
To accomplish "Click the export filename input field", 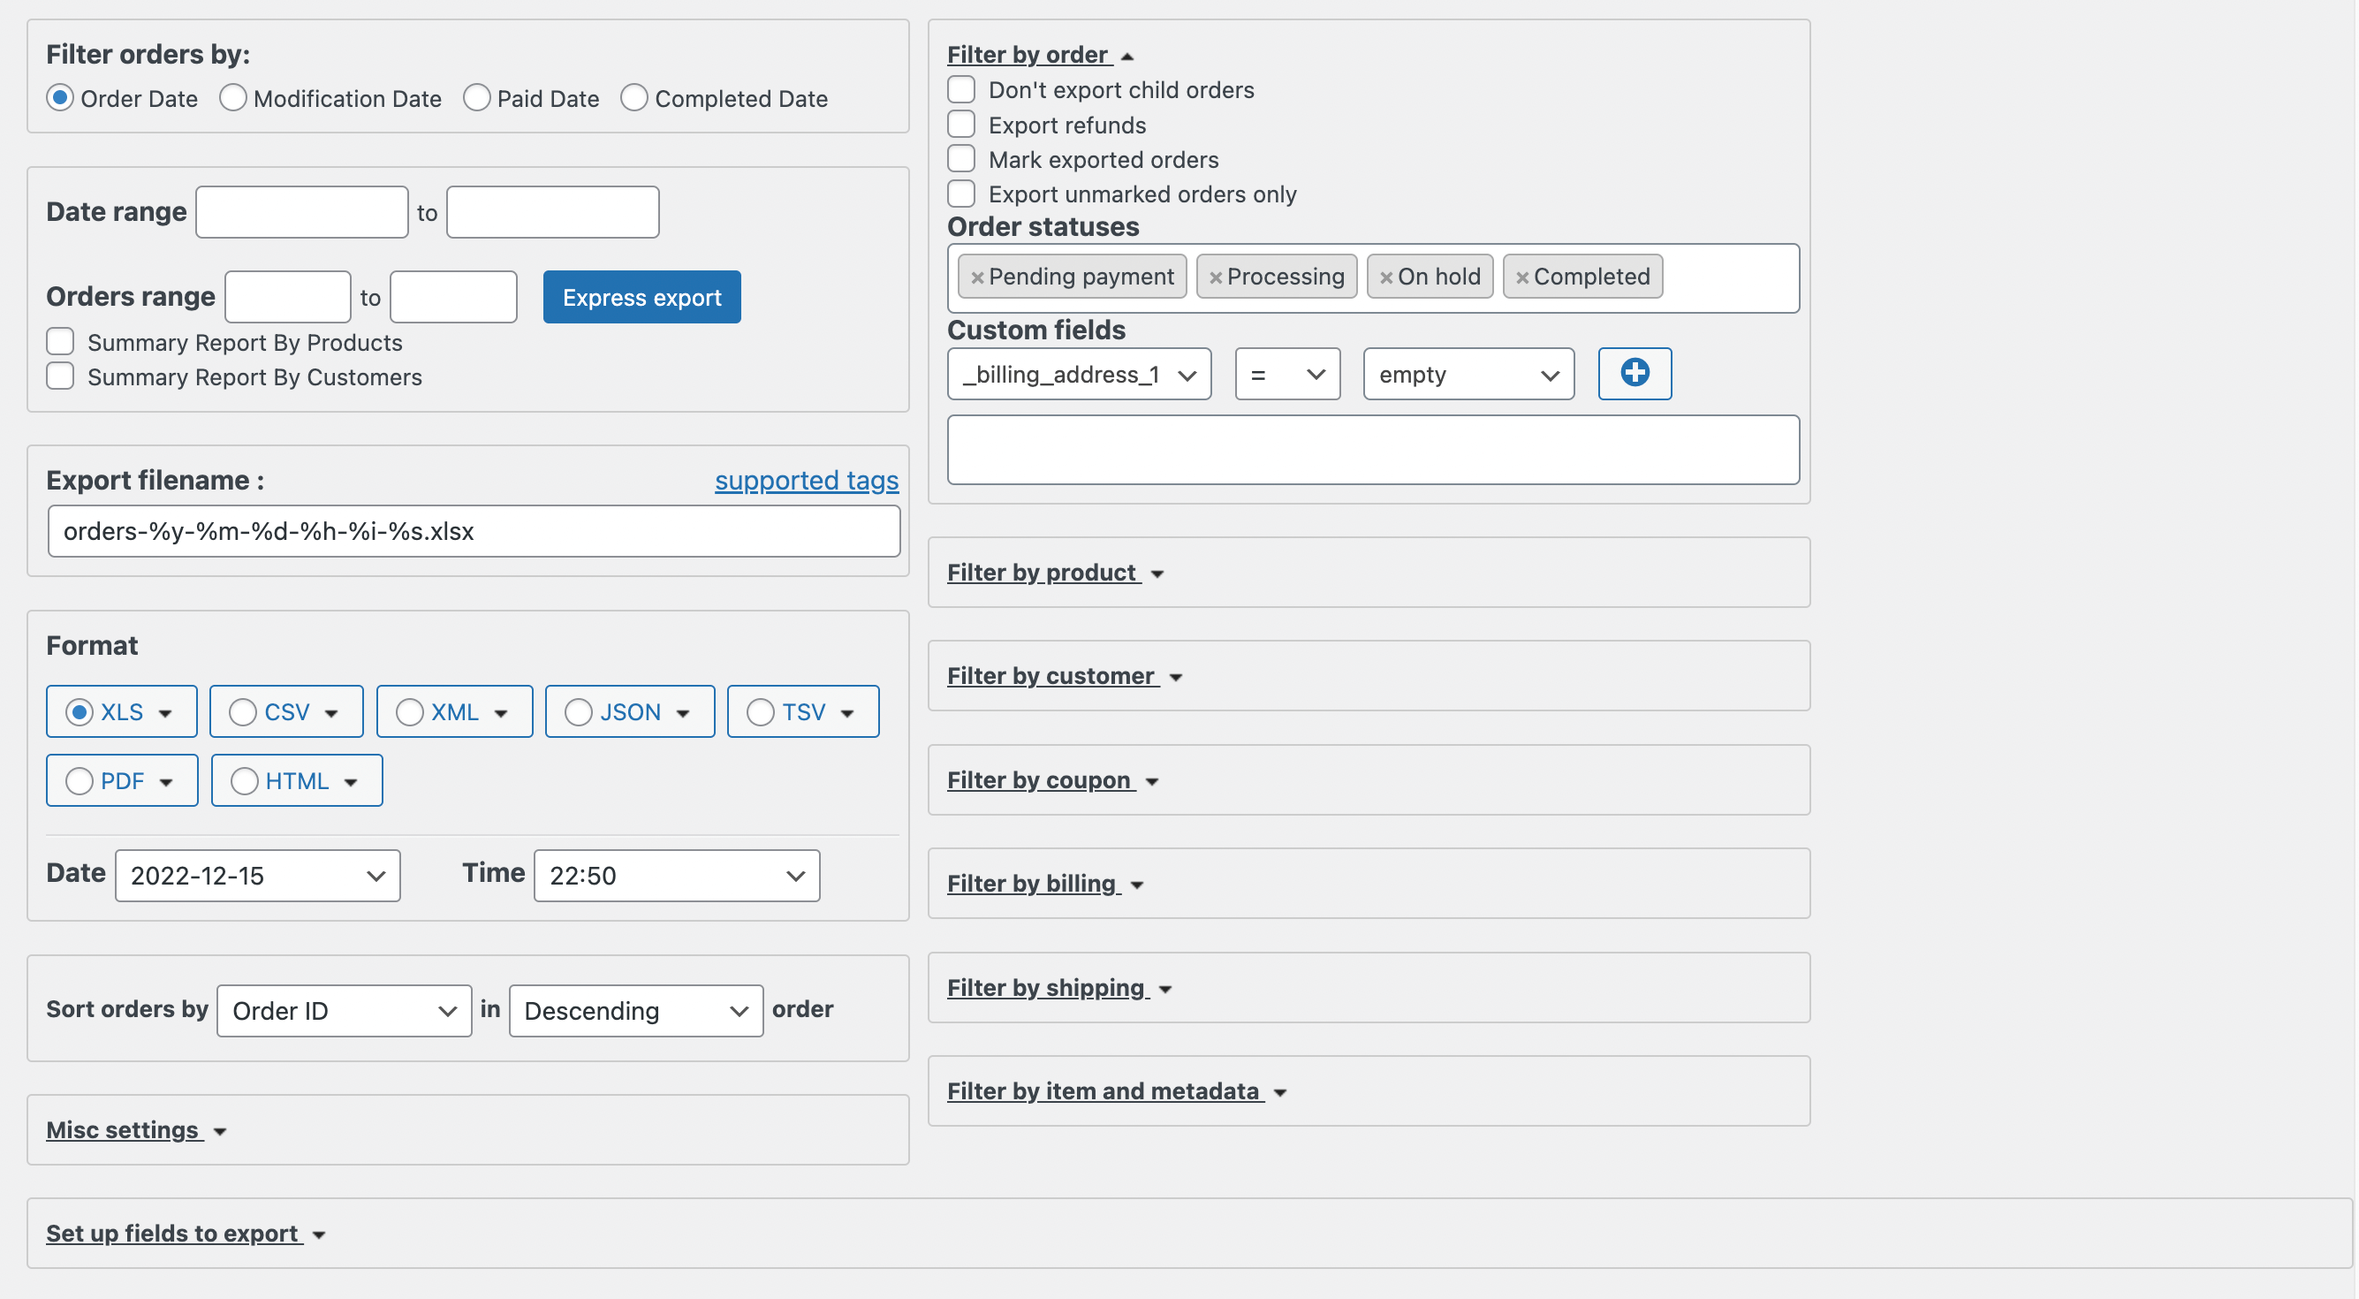I will pyautogui.click(x=473, y=531).
